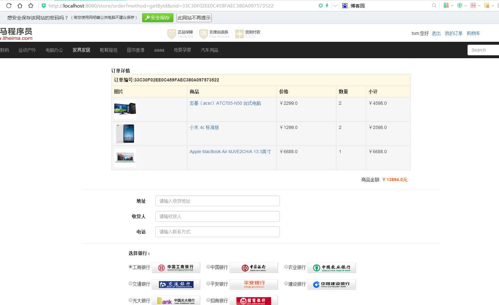The image size is (499, 305).
Task: Expand the address bar dropdown arrow
Action: pos(335,6)
